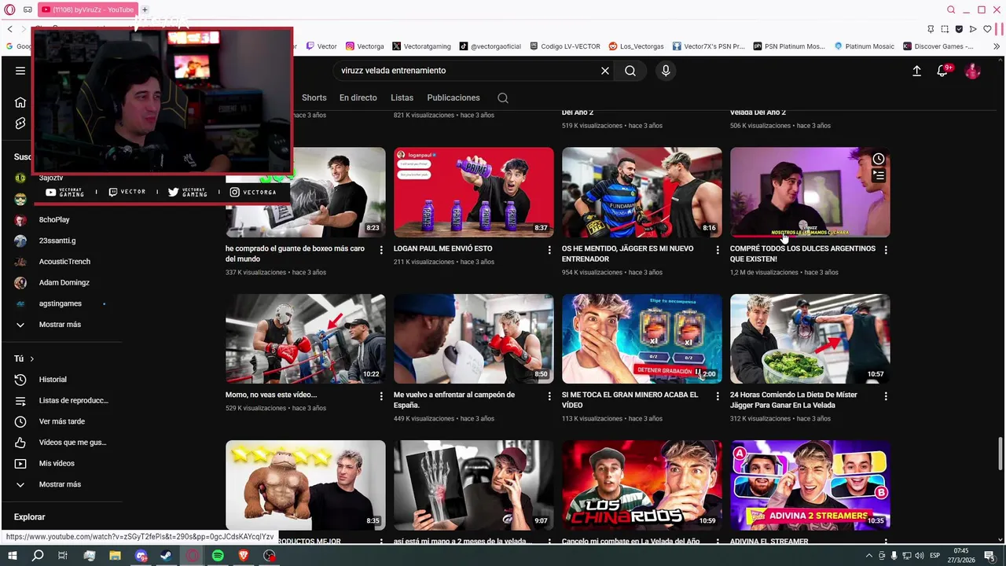Search within the channel using magnifier icon

point(503,98)
